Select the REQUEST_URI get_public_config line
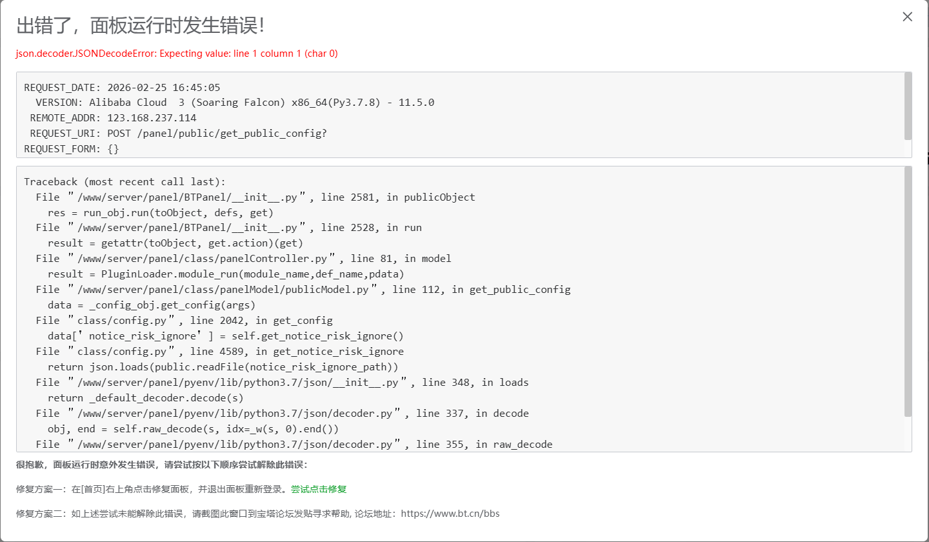The width and height of the screenshot is (929, 542). [x=174, y=133]
